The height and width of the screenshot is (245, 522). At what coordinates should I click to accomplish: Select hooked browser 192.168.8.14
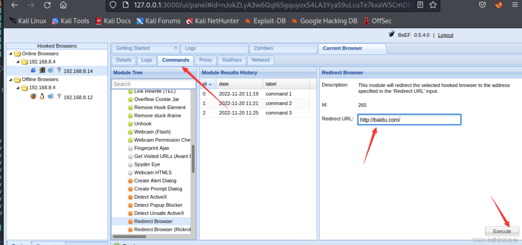(x=78, y=71)
